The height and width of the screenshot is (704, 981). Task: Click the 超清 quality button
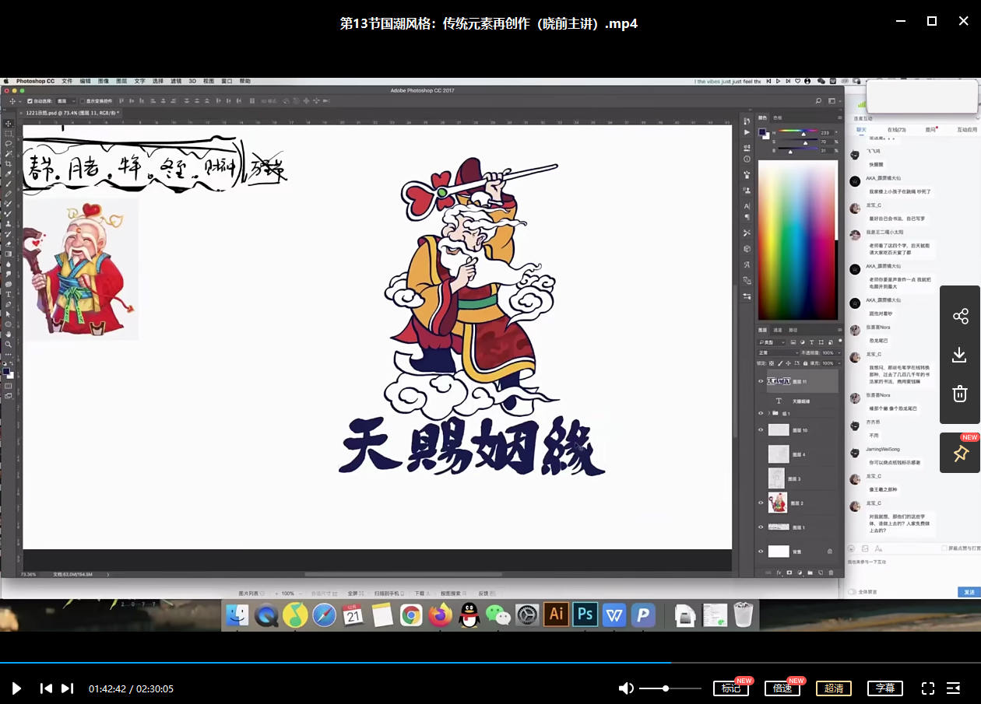pyautogui.click(x=833, y=688)
